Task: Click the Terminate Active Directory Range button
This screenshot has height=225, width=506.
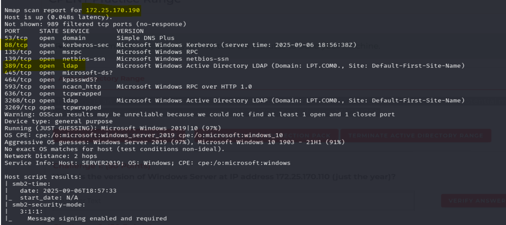Action: [x=416, y=136]
